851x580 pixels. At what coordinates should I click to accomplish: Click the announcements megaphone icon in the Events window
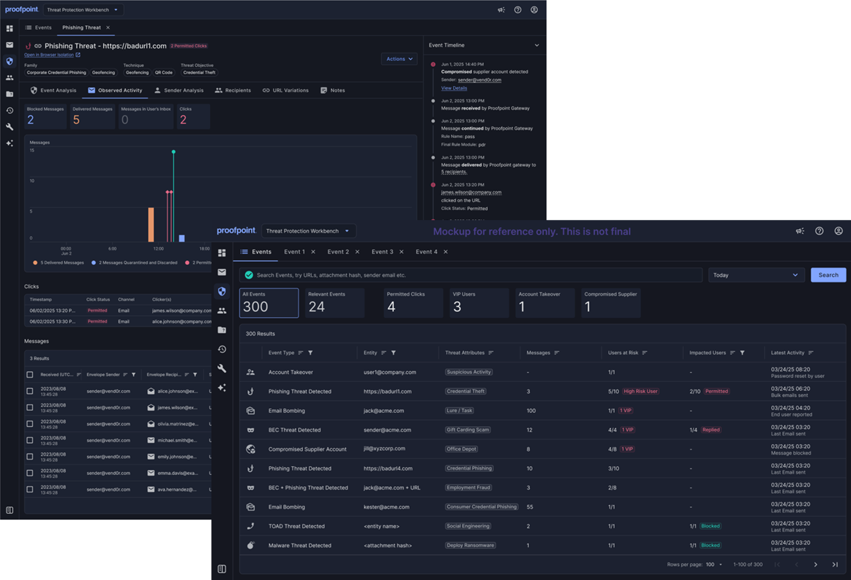tap(800, 231)
